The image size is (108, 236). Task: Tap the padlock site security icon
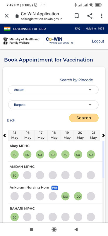[17, 16]
